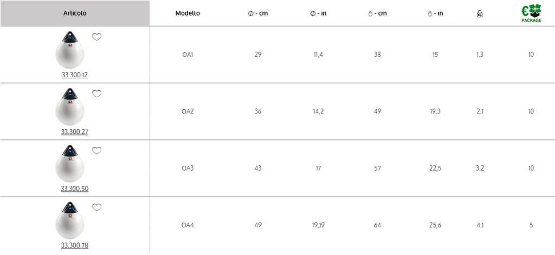Click the Kg weight column icon

coord(480,14)
